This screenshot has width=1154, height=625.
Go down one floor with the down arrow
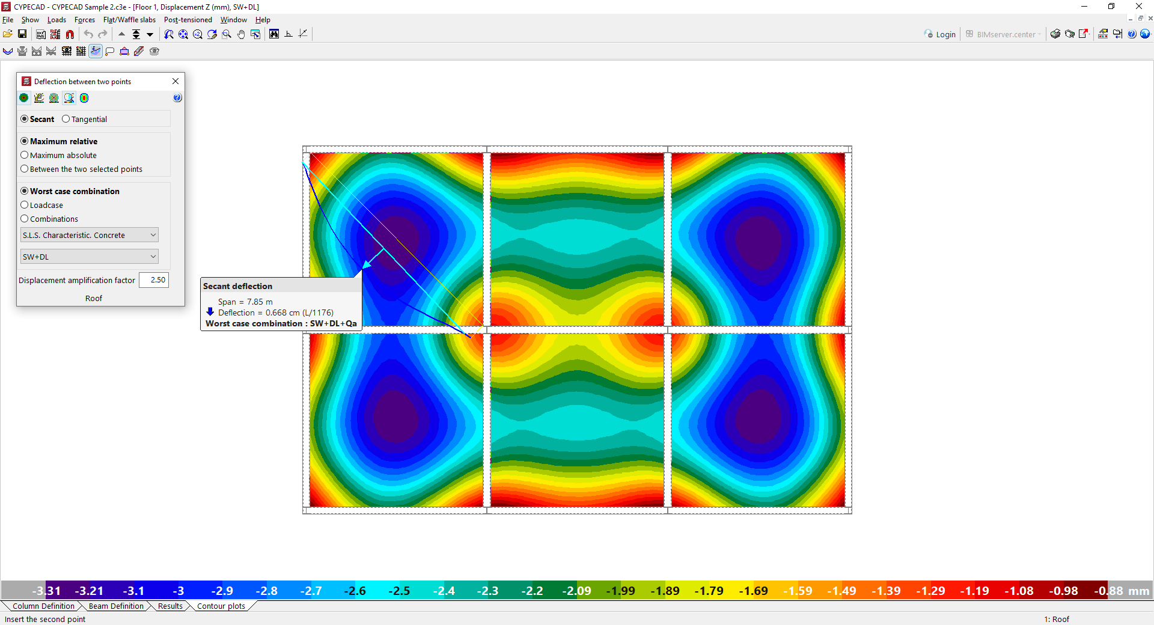pos(150,34)
